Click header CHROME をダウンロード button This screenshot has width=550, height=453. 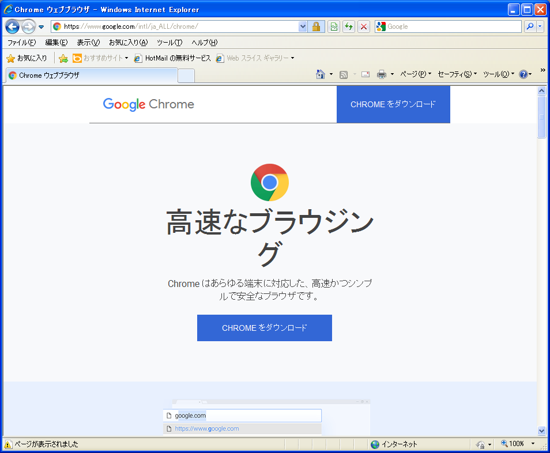click(x=393, y=104)
